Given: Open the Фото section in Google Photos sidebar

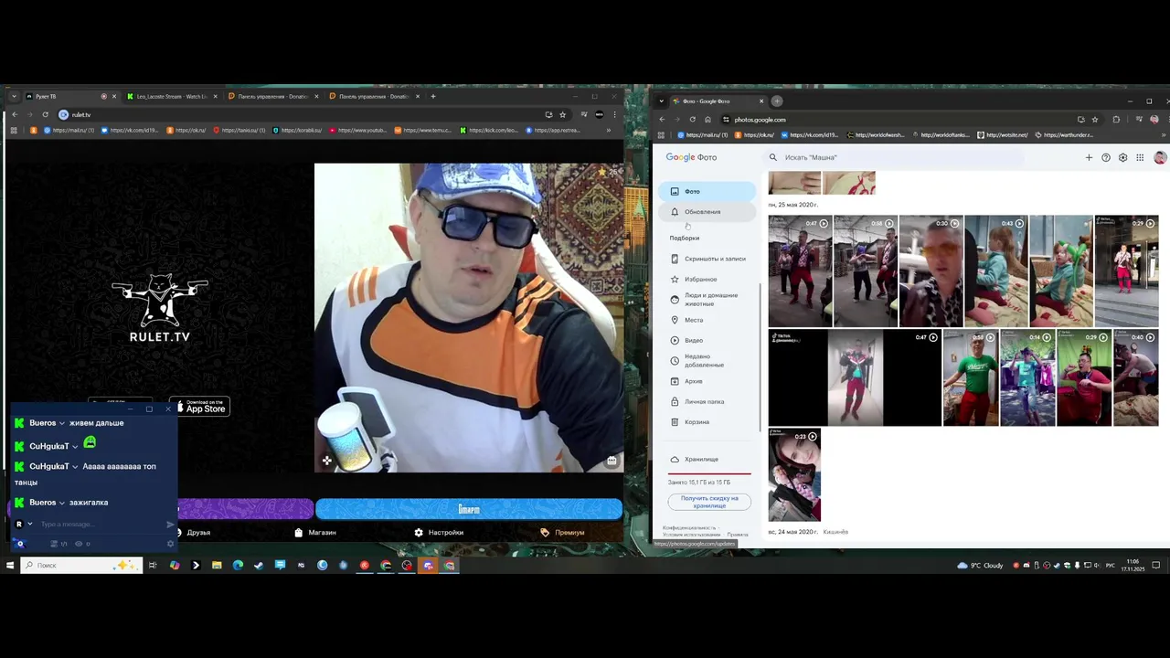Looking at the screenshot, I should pyautogui.click(x=707, y=191).
